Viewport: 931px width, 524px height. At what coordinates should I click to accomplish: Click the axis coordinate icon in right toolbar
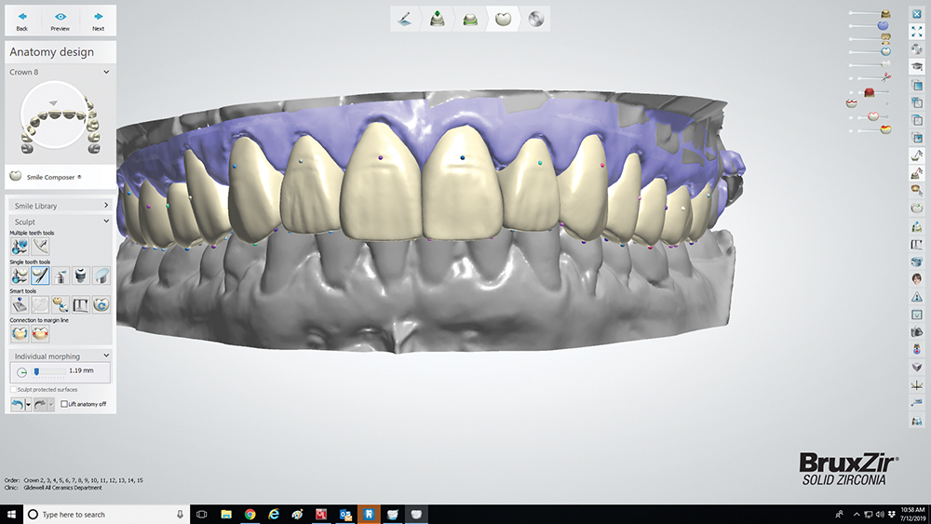coord(917,385)
